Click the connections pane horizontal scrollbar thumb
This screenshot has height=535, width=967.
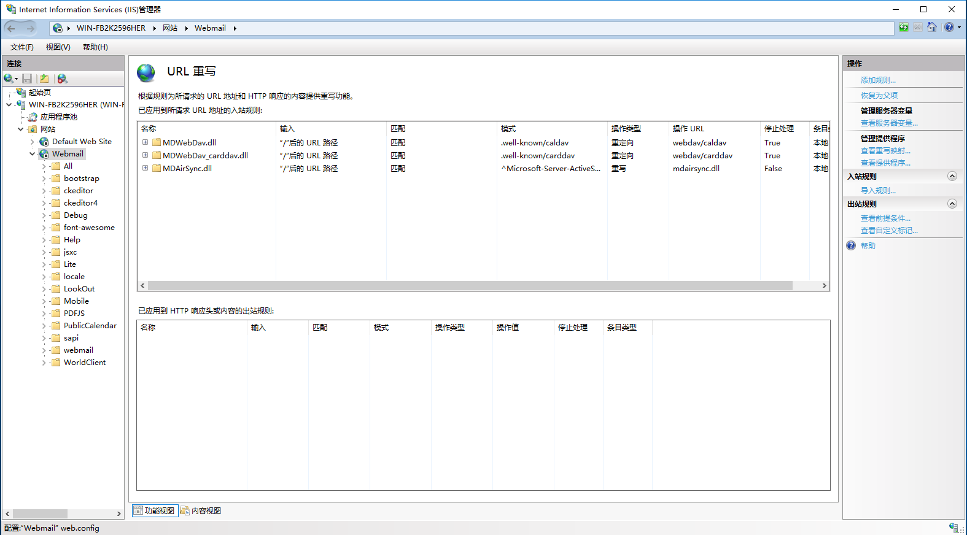click(x=40, y=514)
